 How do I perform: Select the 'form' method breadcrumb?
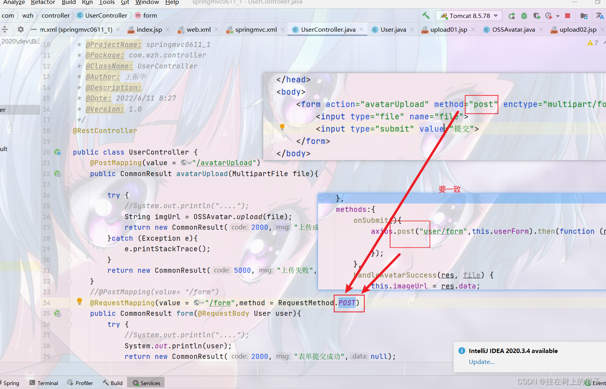146,16
